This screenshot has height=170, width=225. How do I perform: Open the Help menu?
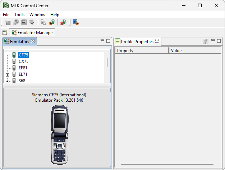pos(55,15)
